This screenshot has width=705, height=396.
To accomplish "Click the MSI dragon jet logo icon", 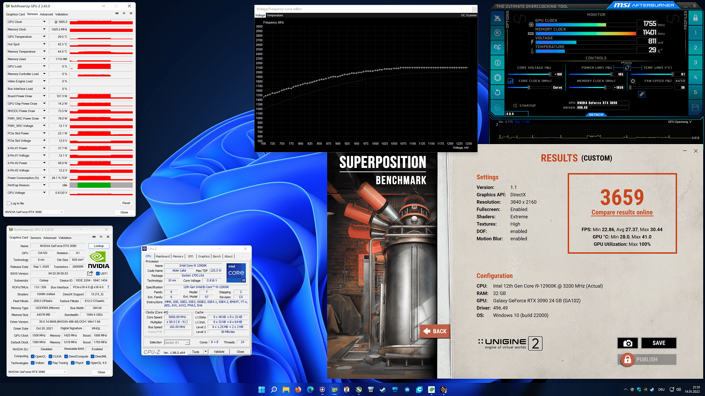I will pos(498,18).
